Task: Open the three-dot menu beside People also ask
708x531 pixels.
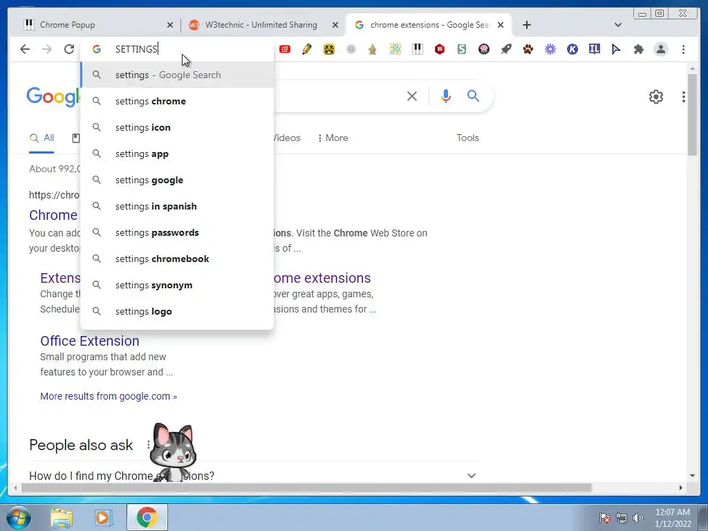Action: [148, 445]
